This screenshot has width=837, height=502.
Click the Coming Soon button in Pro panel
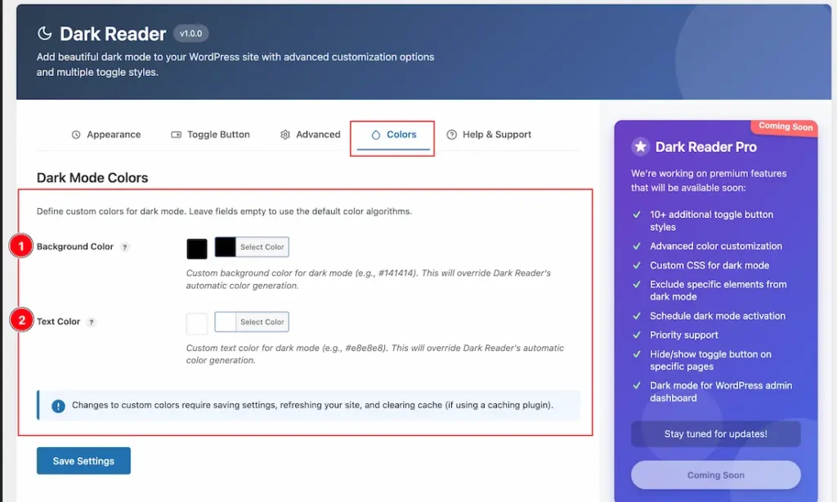715,475
